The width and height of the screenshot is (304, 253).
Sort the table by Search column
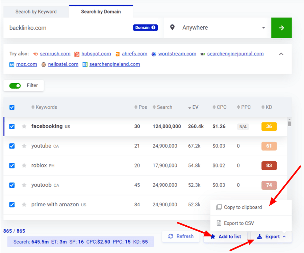(x=162, y=107)
